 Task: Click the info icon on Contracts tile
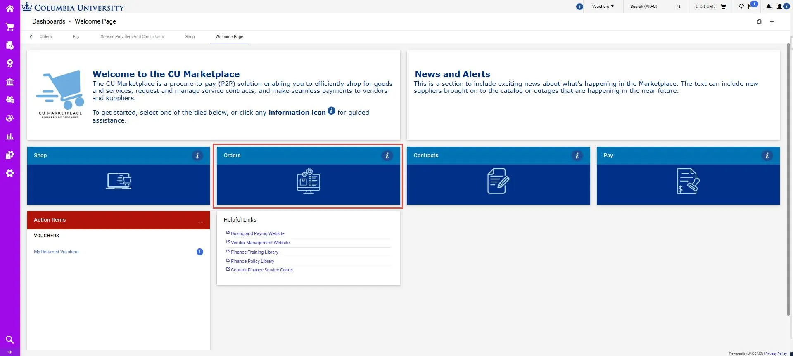[577, 156]
